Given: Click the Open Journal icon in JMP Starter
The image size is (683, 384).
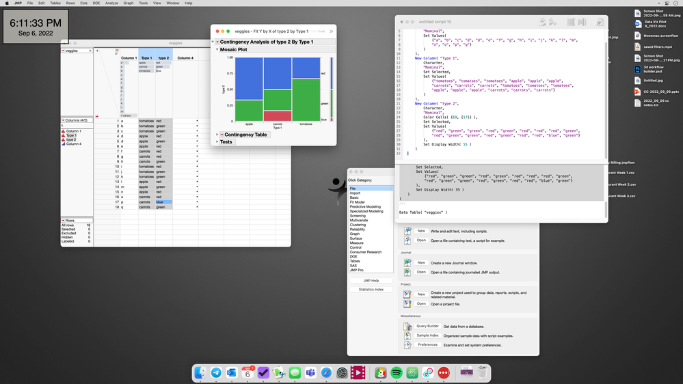Looking at the screenshot, I should [x=407, y=272].
